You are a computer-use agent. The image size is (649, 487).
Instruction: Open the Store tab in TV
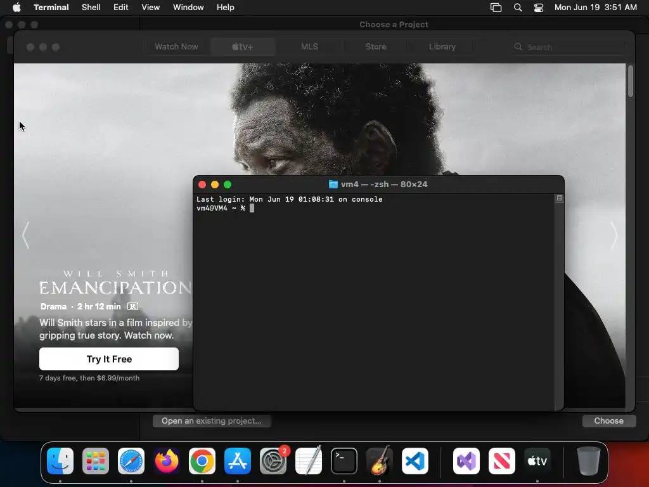[x=376, y=47]
